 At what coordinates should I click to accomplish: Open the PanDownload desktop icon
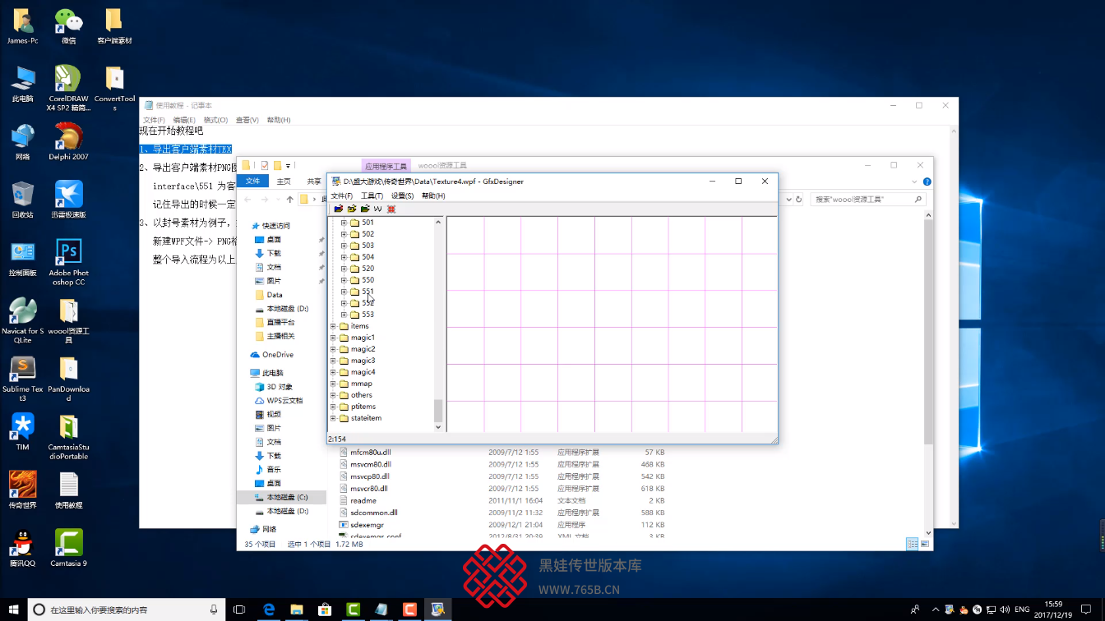[68, 379]
